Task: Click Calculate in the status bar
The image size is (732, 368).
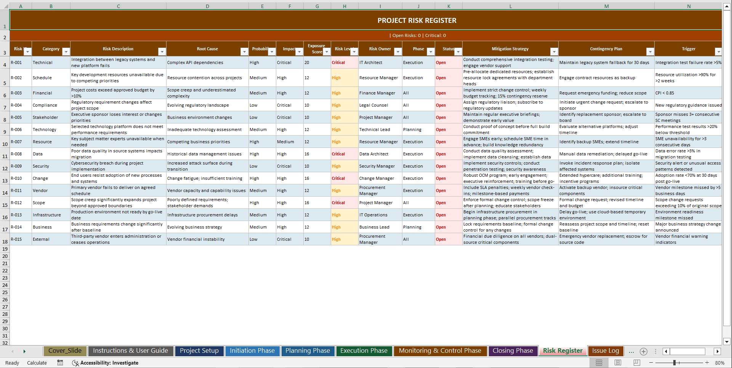Action: click(x=37, y=363)
